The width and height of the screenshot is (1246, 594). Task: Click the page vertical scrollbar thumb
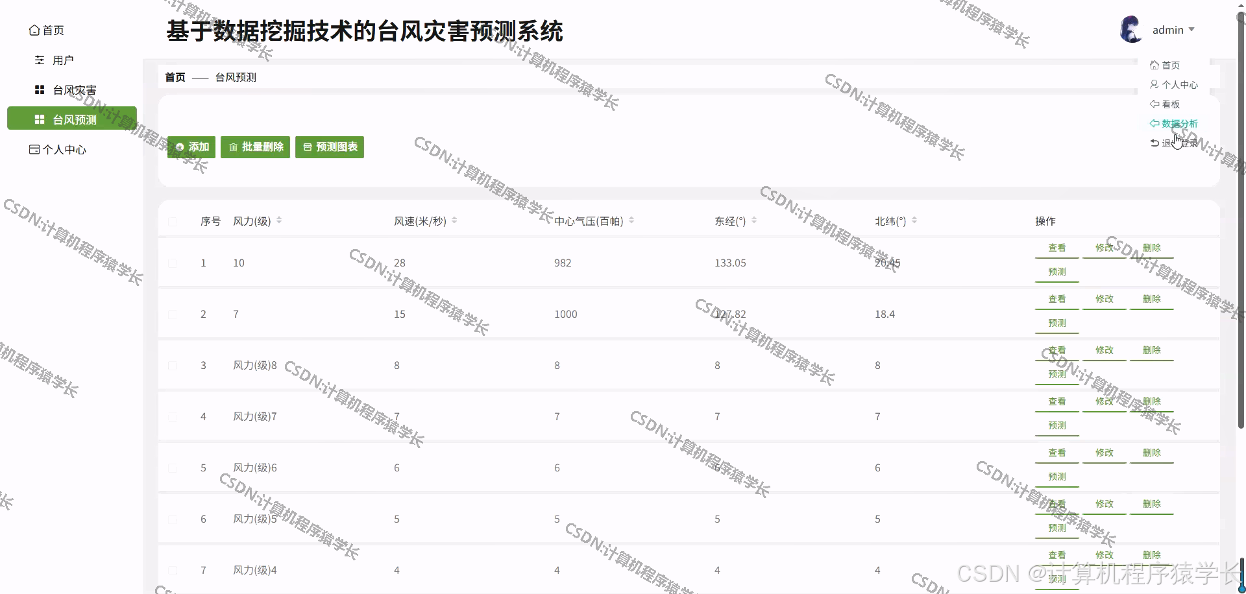tap(1241, 220)
